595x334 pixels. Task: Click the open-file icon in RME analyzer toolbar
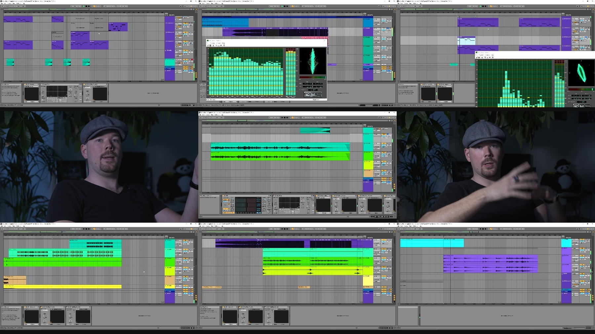[x=208, y=45]
